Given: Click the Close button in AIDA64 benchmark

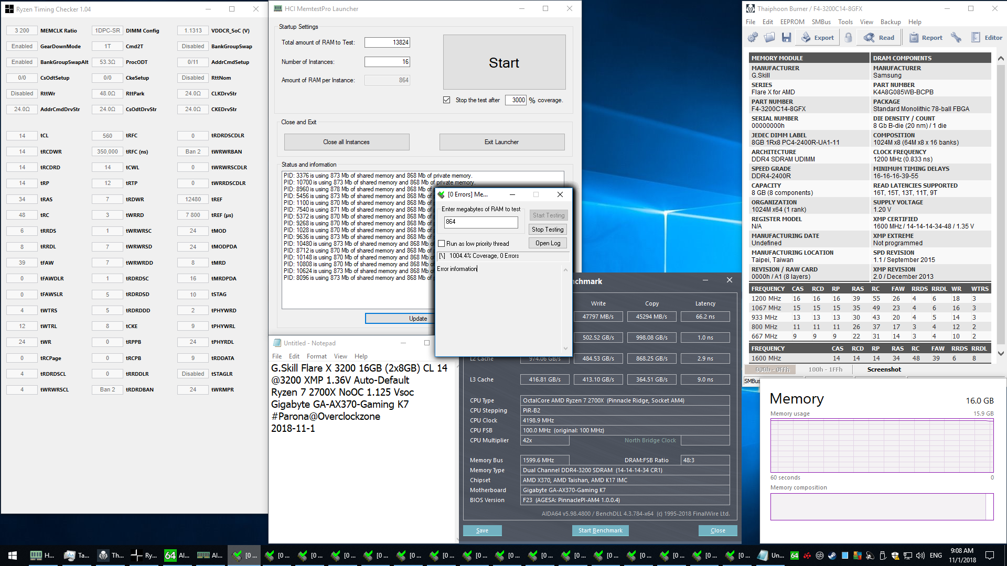Looking at the screenshot, I should click(x=717, y=530).
